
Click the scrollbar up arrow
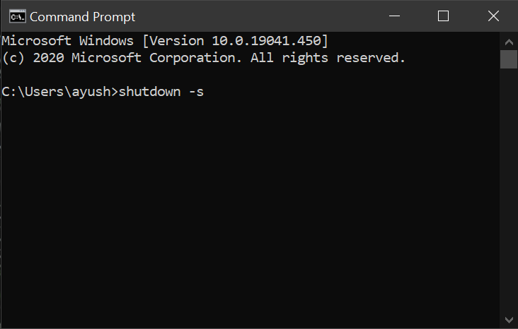click(x=509, y=38)
